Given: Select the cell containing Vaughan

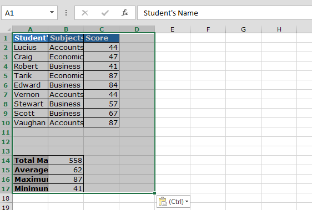Looking at the screenshot, I should (x=31, y=123).
